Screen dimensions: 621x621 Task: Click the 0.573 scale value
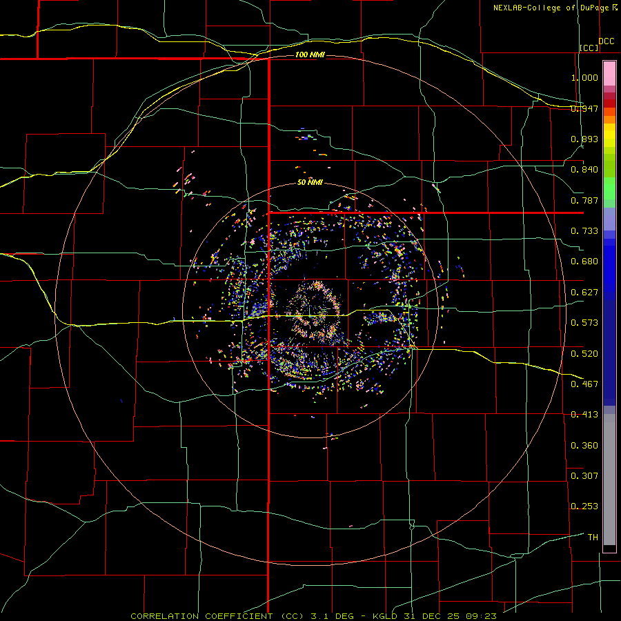(584, 323)
